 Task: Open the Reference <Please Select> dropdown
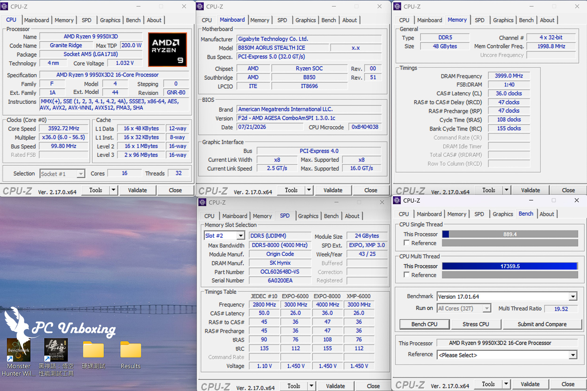pyautogui.click(x=573, y=355)
